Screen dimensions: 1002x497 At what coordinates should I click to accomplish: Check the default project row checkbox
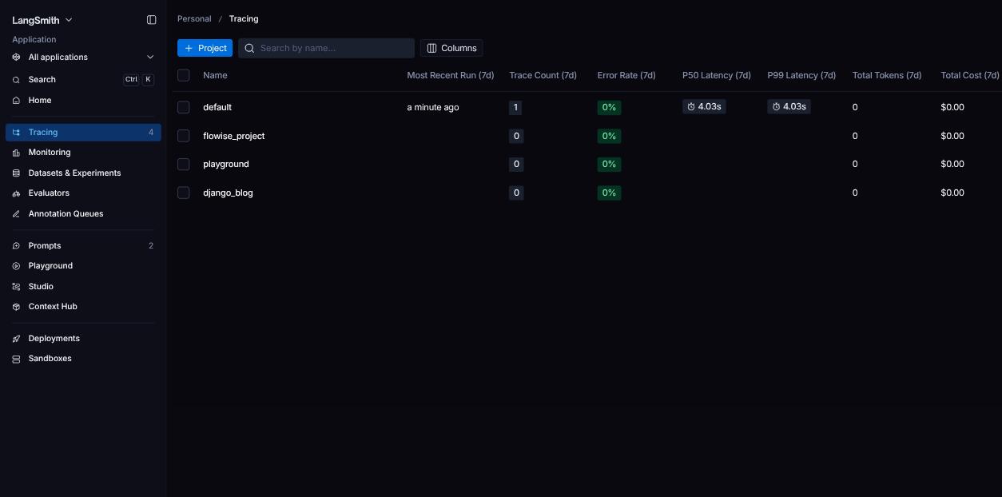[x=184, y=107]
